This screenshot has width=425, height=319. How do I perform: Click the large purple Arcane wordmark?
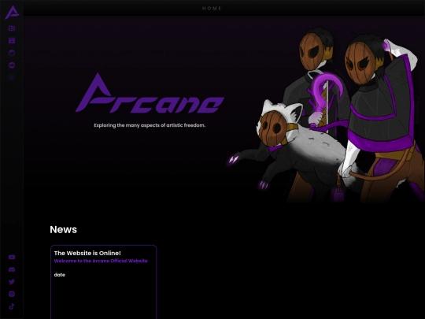[150, 93]
